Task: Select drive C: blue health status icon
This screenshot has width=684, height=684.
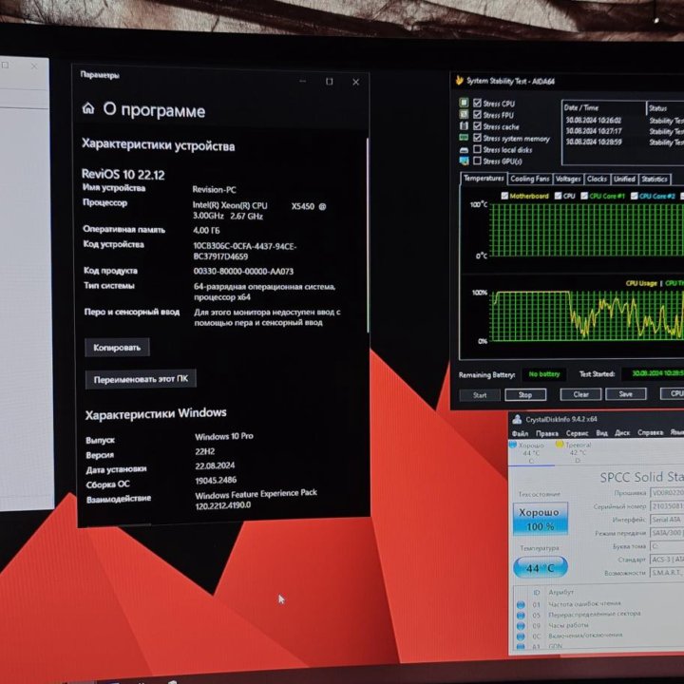Action: (x=514, y=445)
